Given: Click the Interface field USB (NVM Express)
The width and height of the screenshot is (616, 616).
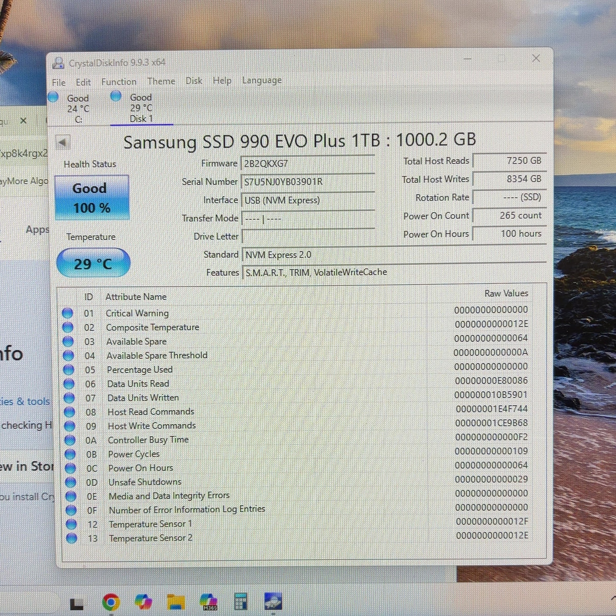Looking at the screenshot, I should pyautogui.click(x=308, y=200).
